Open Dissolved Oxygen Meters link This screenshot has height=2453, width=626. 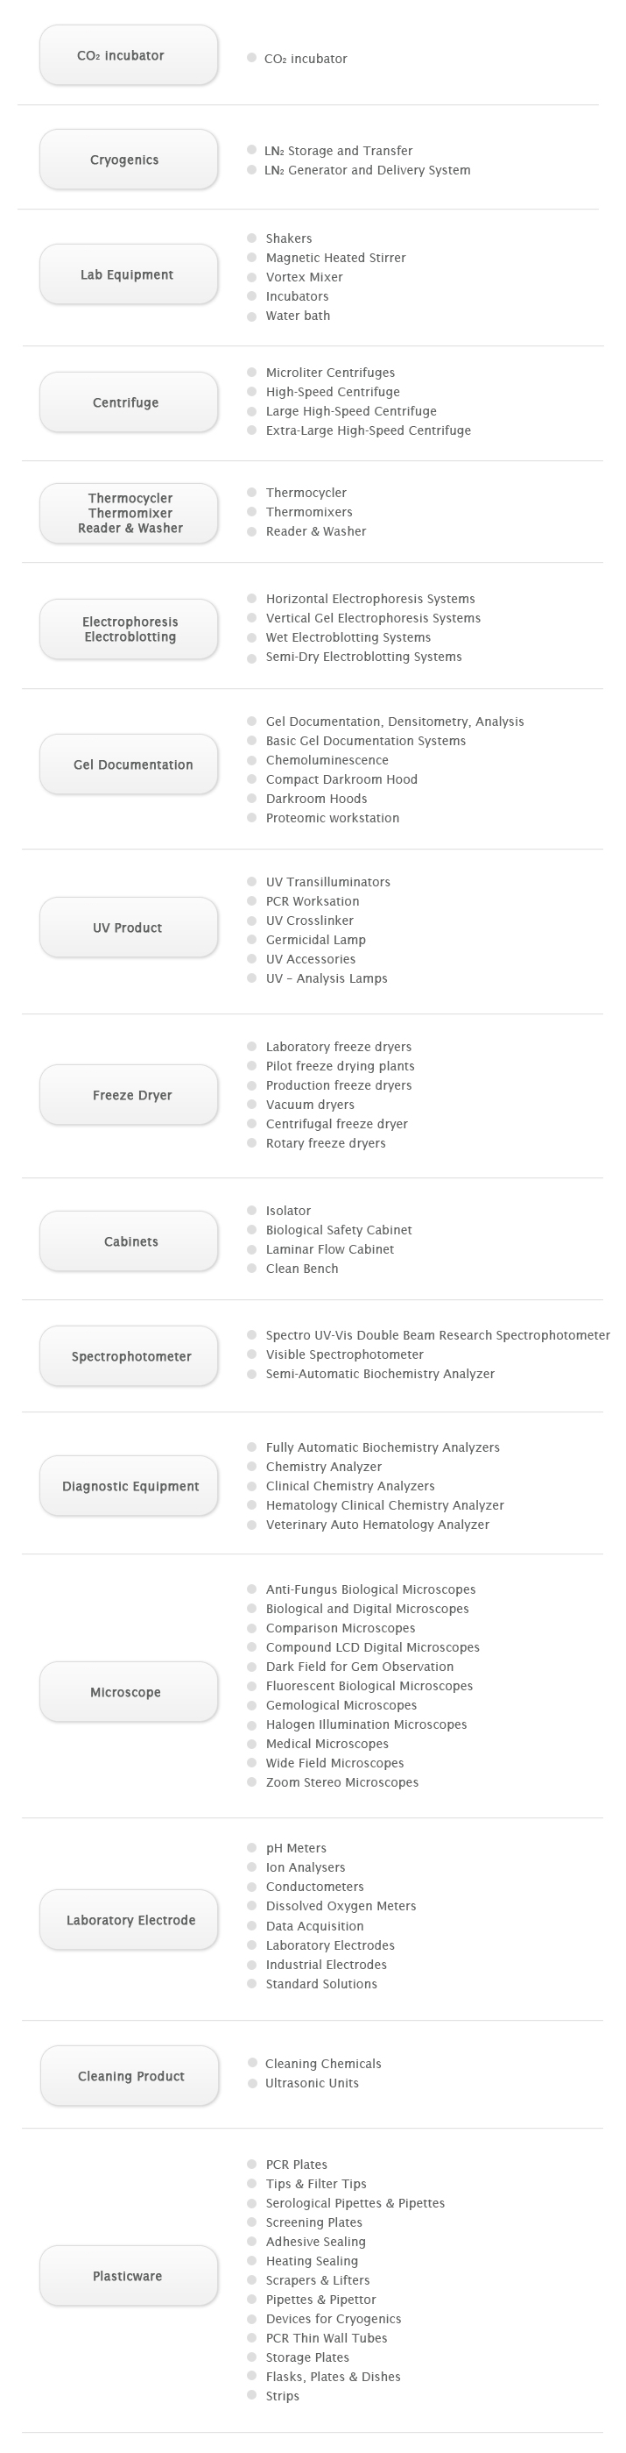(341, 1907)
